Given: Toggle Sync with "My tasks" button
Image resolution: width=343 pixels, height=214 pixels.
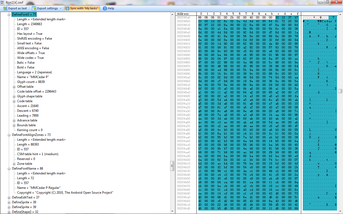Looking at the screenshot, I should point(82,8).
